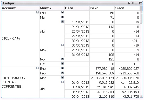Click the Print icon in Ledger caption

[129, 3]
